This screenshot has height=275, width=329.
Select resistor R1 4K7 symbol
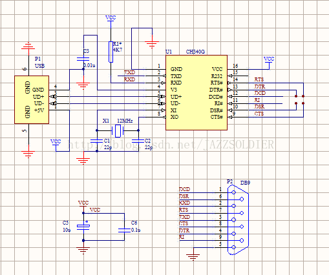(111, 52)
